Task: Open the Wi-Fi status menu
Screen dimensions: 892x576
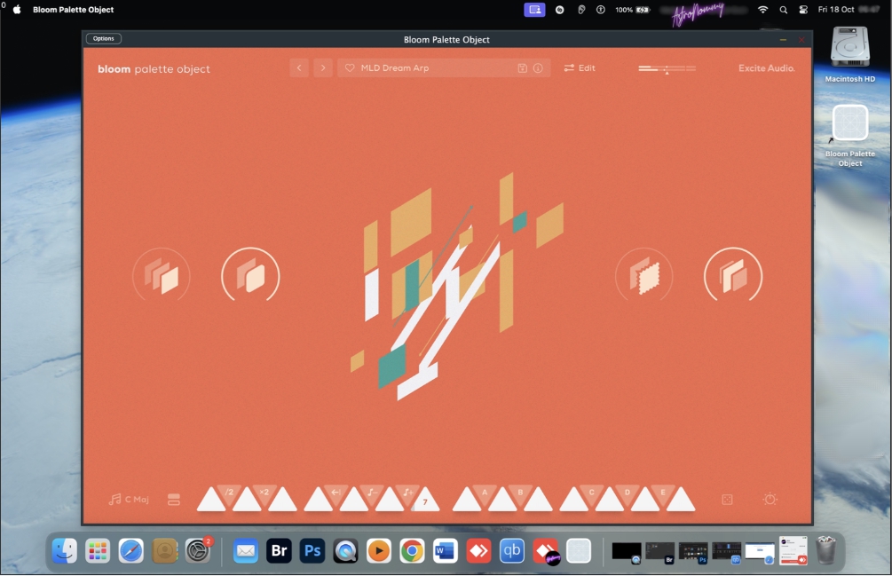Action: point(763,10)
